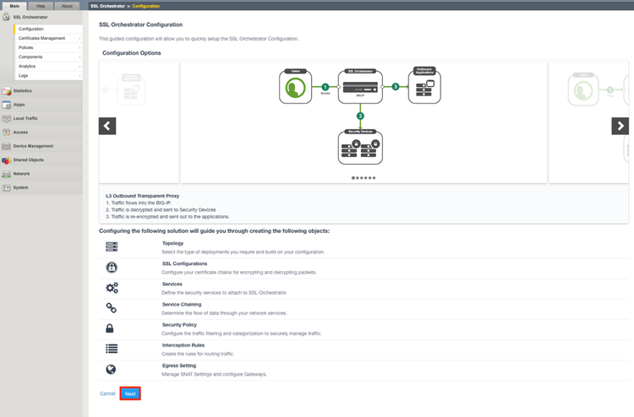Expand SSL Orchestrator section in sidebar

[x=41, y=17]
